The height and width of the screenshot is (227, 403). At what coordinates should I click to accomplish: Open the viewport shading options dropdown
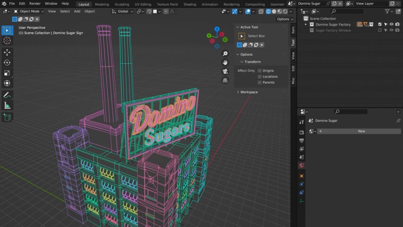click(291, 11)
